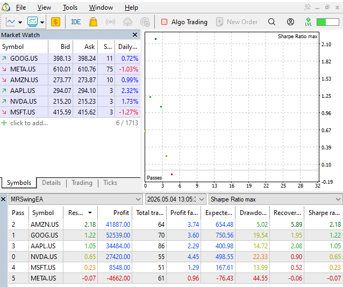Open the Sharpe Ratio max criterion dropdown

tap(275, 199)
